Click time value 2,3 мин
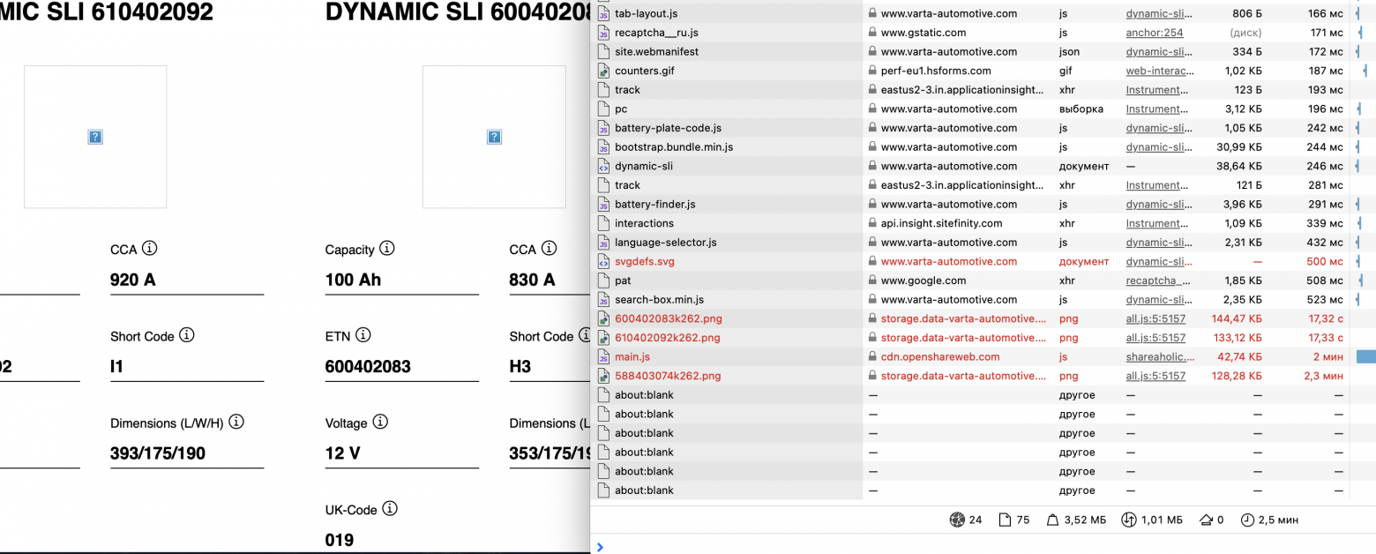The height and width of the screenshot is (554, 1376). (x=1323, y=376)
